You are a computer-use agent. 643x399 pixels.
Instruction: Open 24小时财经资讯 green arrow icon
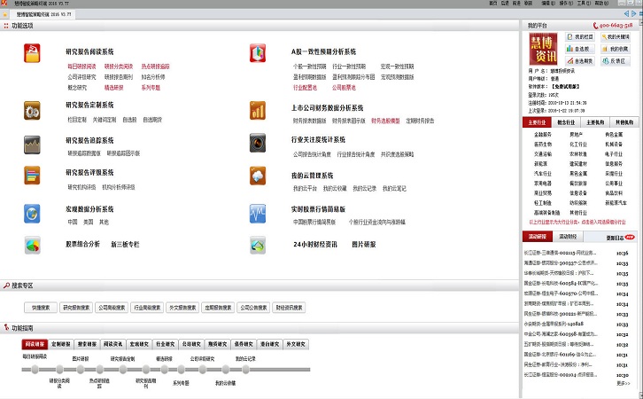258,246
